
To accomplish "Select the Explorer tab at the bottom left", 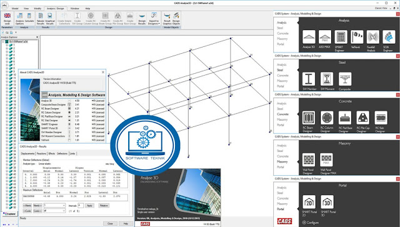I will pyautogui.click(x=9, y=214).
